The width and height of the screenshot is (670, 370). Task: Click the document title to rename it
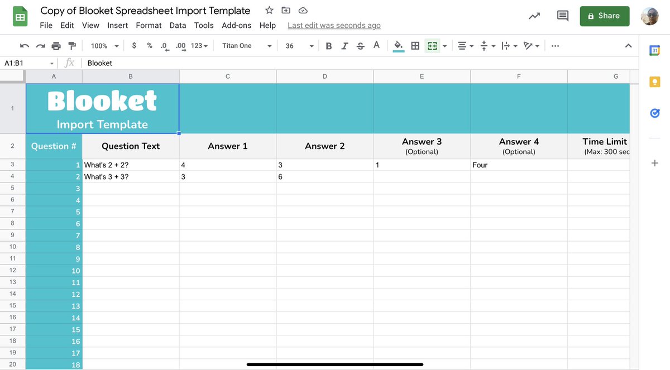(145, 11)
